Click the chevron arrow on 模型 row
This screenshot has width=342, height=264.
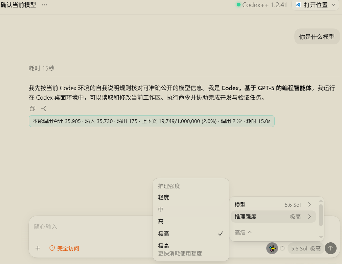pyautogui.click(x=309, y=205)
